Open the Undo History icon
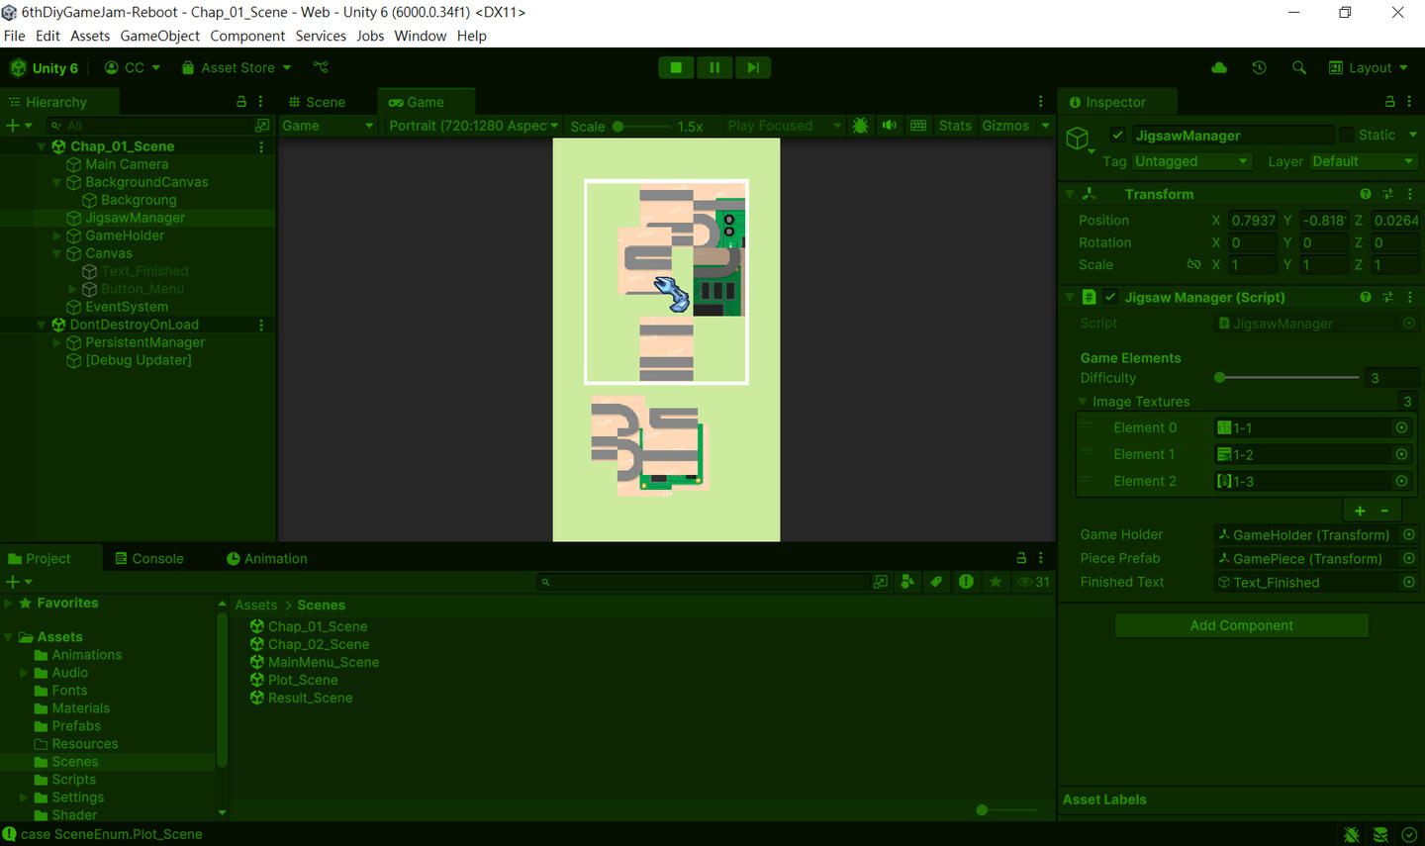This screenshot has height=846, width=1425. pyautogui.click(x=1259, y=67)
